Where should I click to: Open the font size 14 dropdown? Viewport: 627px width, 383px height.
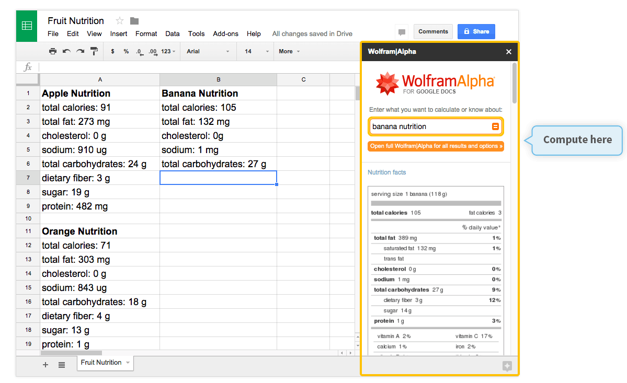click(256, 51)
